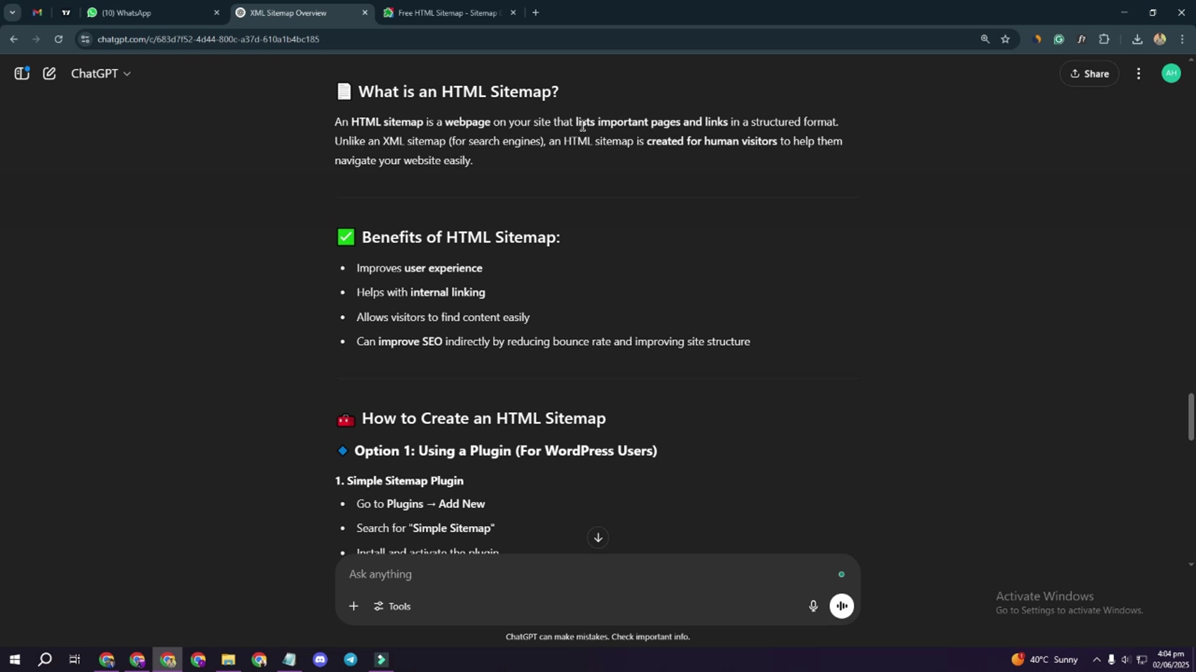Screen dimensions: 1196x672
Task: Open Windows taskbar search
Action: pyautogui.click(x=45, y=660)
